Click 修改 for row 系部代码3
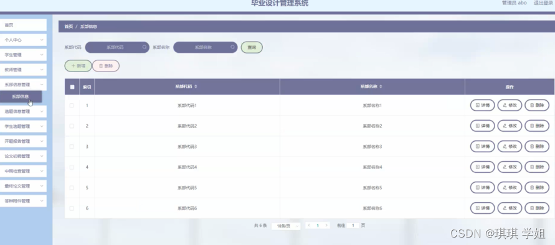 click(510, 146)
